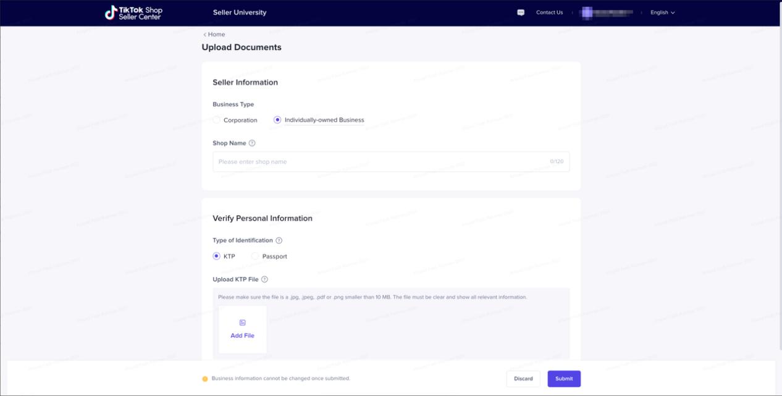Select the Corporation business type
This screenshot has width=782, height=396.
pos(217,120)
